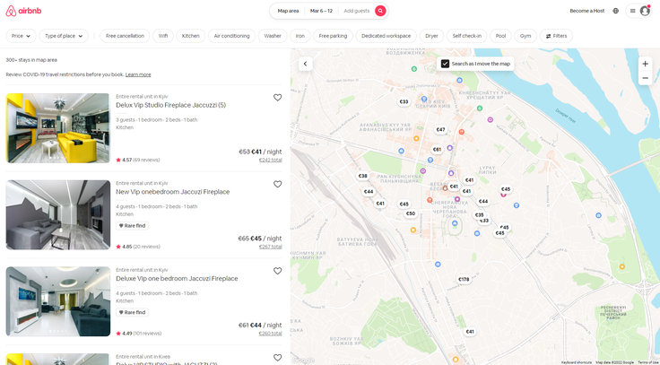View yellow sofa studio listing photo

tap(58, 128)
